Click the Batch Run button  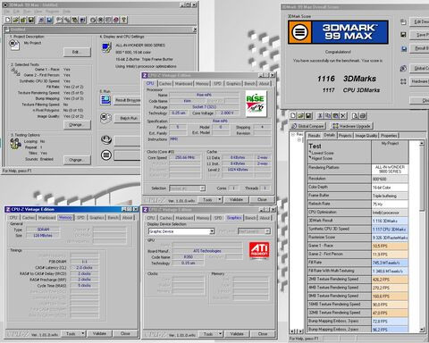coord(129,118)
